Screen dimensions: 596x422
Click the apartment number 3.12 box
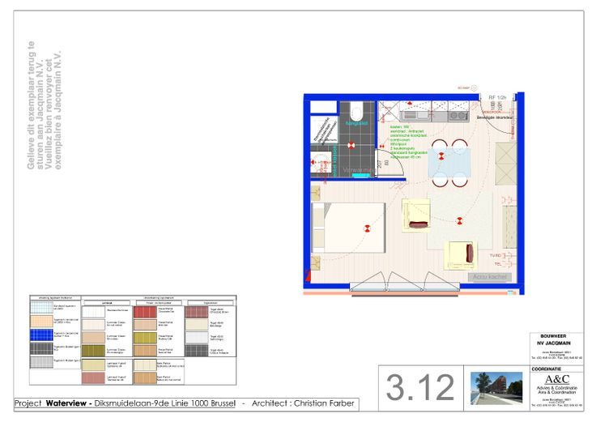pos(420,387)
